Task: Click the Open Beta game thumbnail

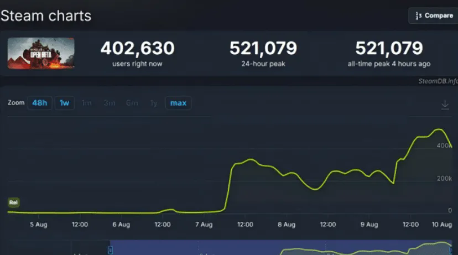Action: click(x=41, y=53)
